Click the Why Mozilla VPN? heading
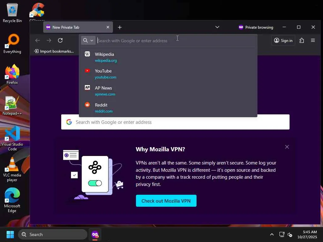The width and height of the screenshot is (323, 242). click(160, 149)
